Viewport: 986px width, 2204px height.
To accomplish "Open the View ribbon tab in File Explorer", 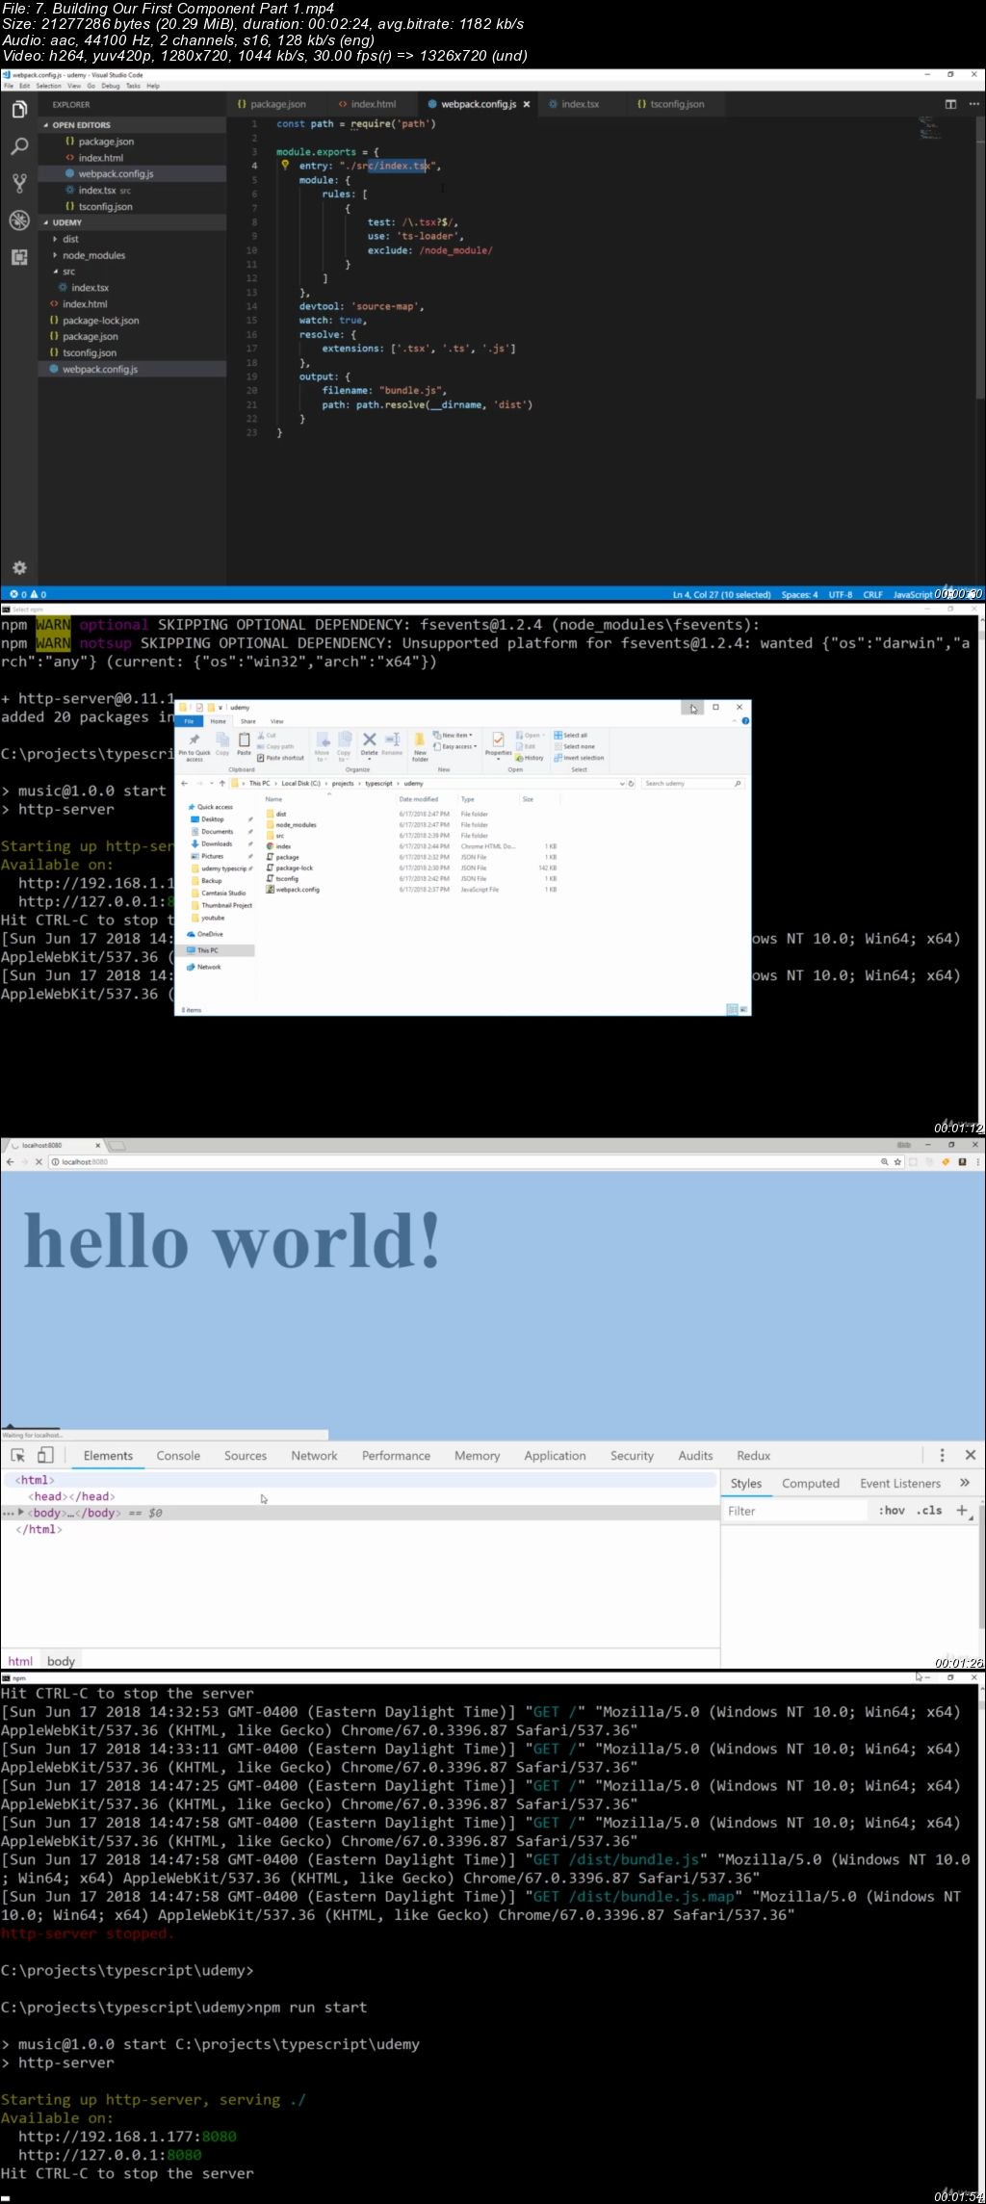I will click(x=277, y=721).
